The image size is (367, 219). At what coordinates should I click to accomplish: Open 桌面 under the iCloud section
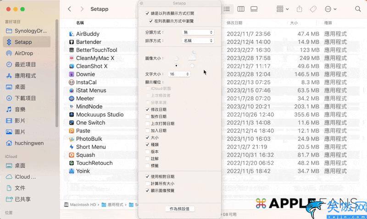pos(27,165)
